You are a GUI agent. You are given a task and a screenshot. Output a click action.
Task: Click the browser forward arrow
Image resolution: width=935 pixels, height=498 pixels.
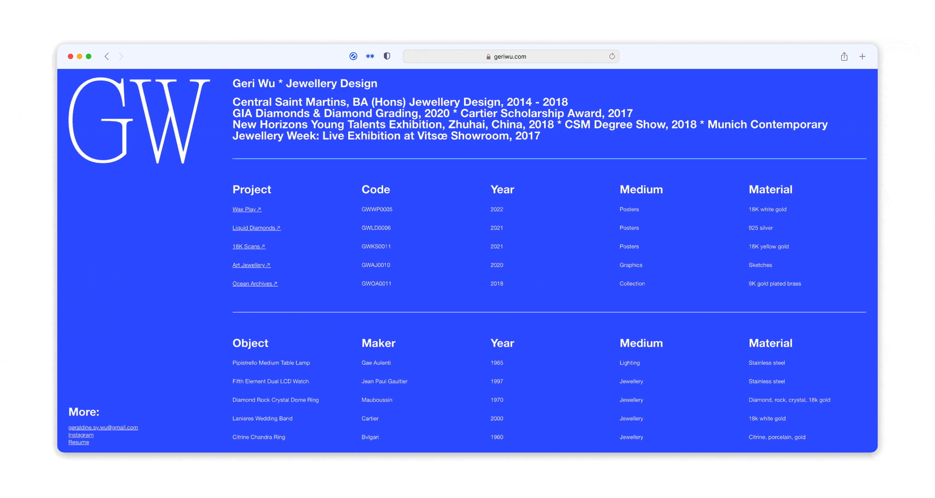(121, 56)
